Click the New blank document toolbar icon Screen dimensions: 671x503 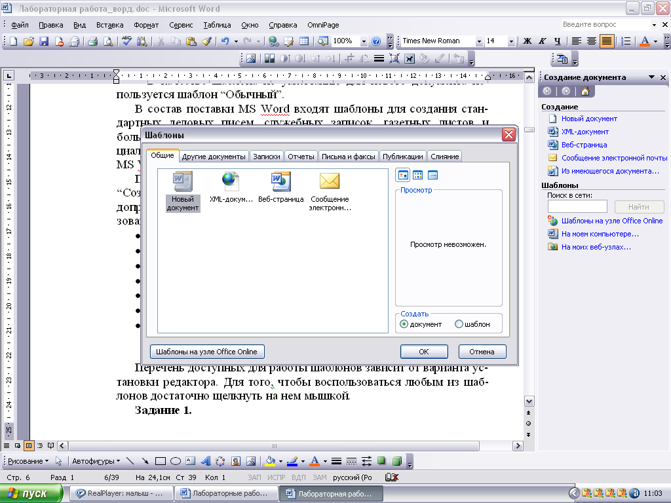point(13,41)
